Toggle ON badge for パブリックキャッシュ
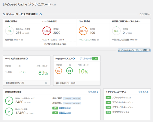Image resolution: width=153 pixels, height=122 pixels. 108,97
